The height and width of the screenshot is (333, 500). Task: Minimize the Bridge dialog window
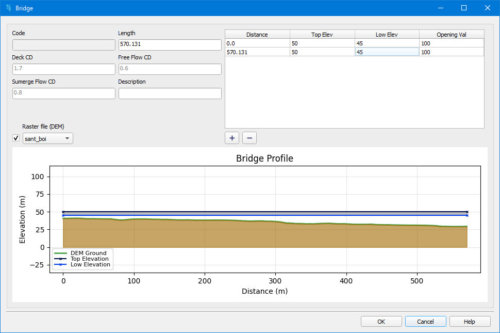pos(441,8)
